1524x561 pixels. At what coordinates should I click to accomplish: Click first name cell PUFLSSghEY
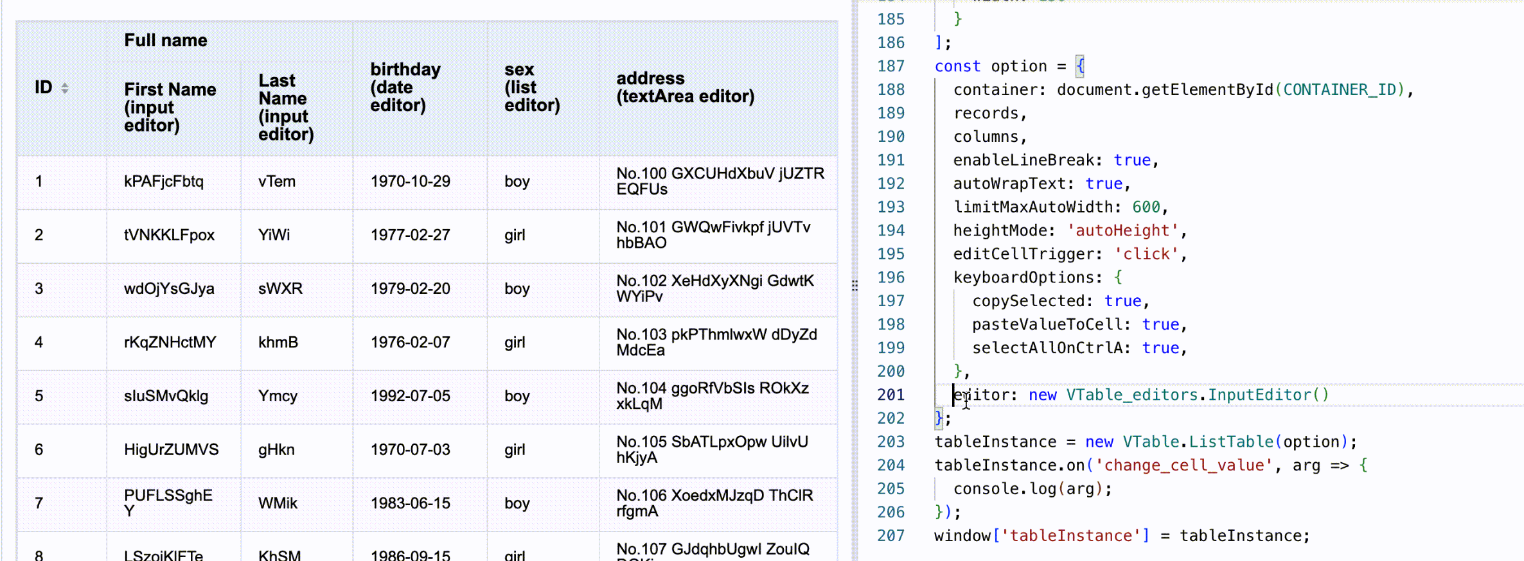[x=168, y=503]
